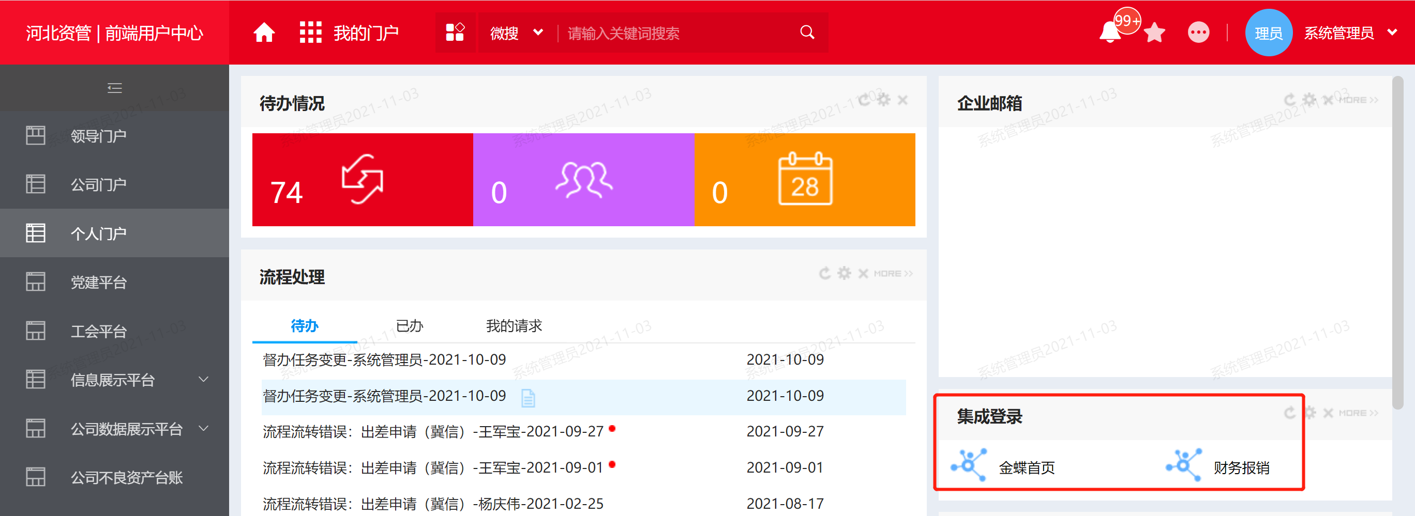Refresh the 流程处理 panel
The width and height of the screenshot is (1415, 516).
(824, 273)
